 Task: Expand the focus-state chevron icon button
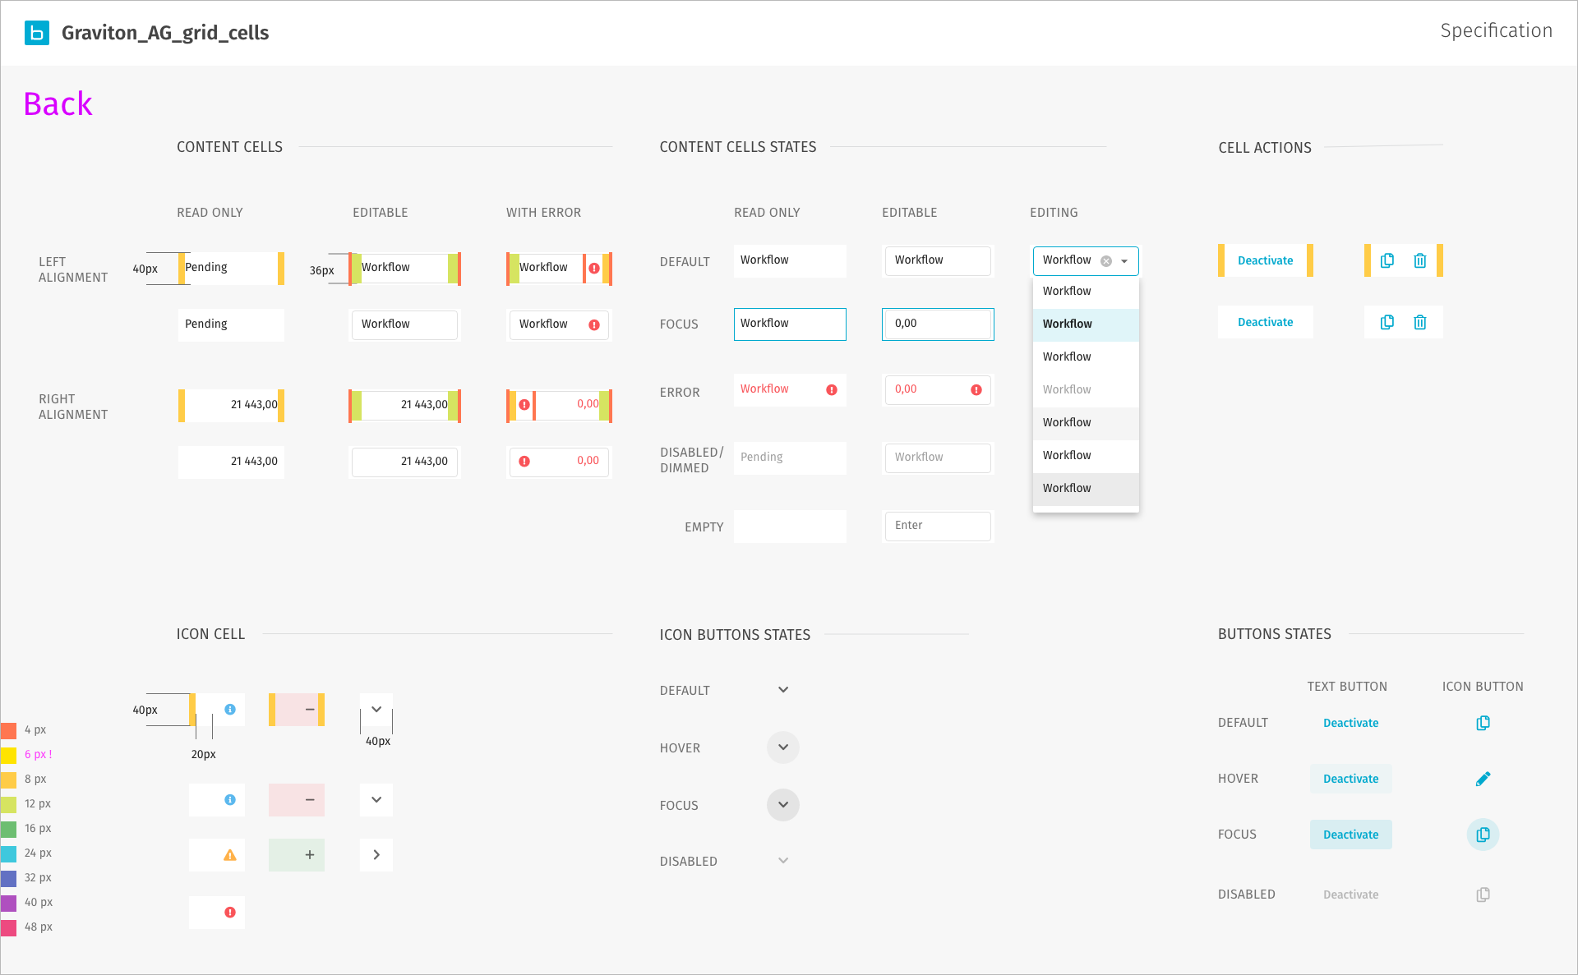click(783, 805)
